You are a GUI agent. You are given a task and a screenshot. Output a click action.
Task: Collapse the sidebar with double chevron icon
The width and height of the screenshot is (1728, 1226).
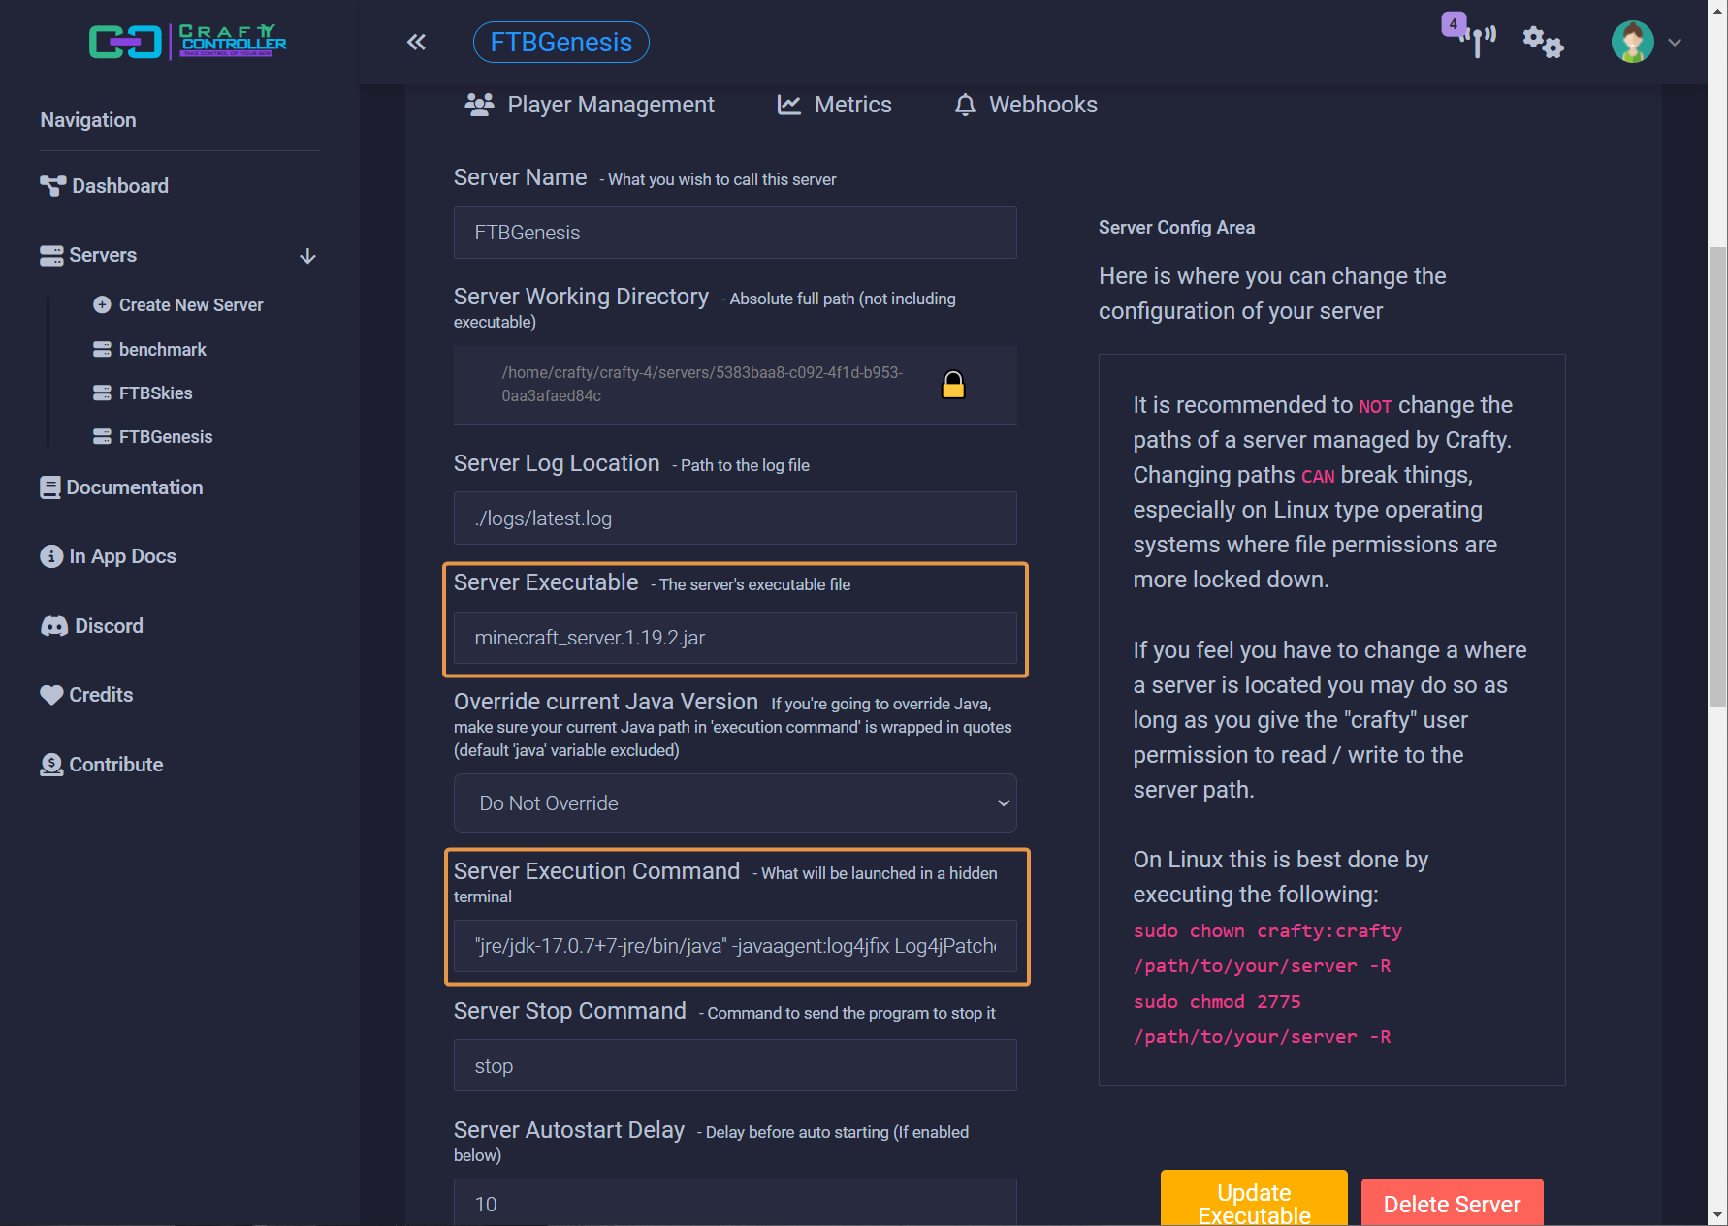(416, 42)
